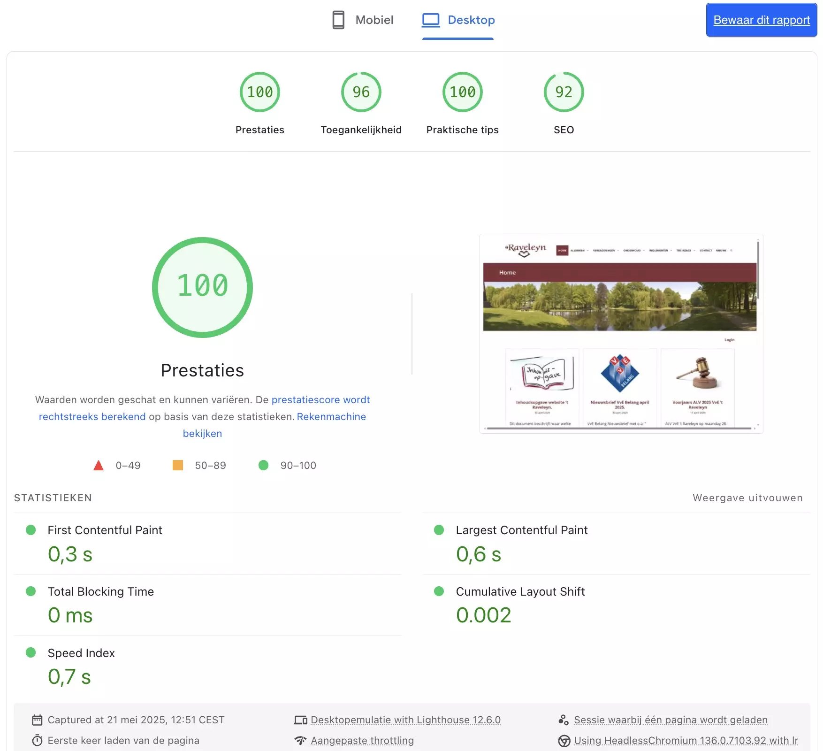Click the large Prestaties 100 gauge
Image resolution: width=823 pixels, height=751 pixels.
202,287
